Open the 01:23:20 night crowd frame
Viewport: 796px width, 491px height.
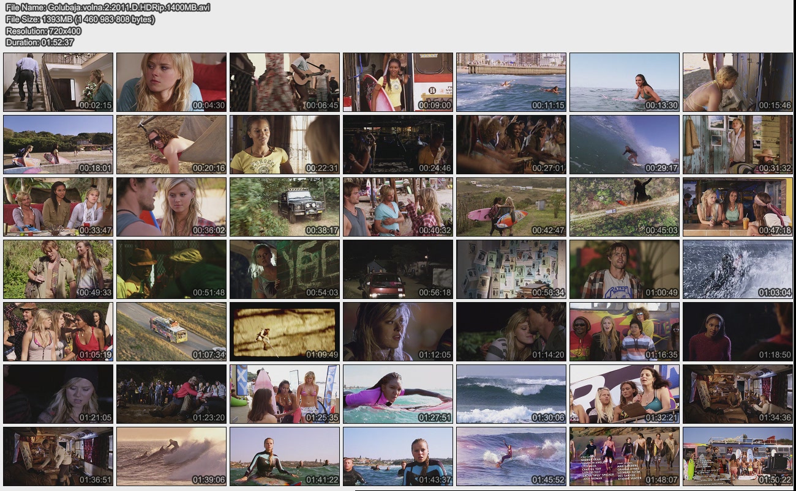tap(171, 394)
